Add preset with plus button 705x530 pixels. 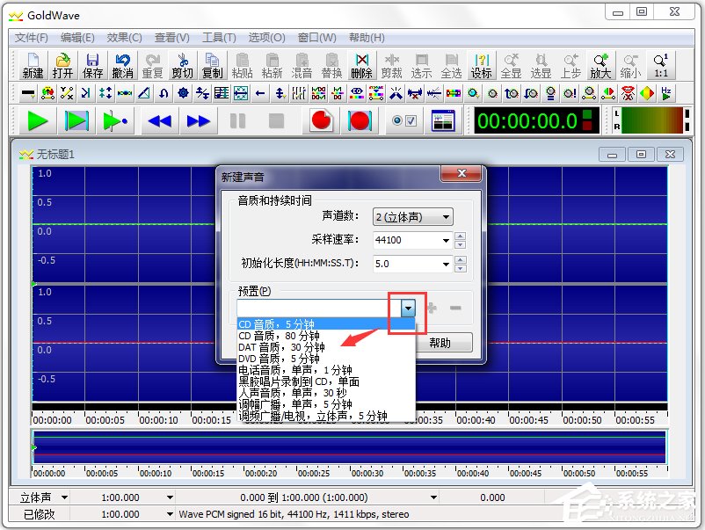click(x=432, y=308)
